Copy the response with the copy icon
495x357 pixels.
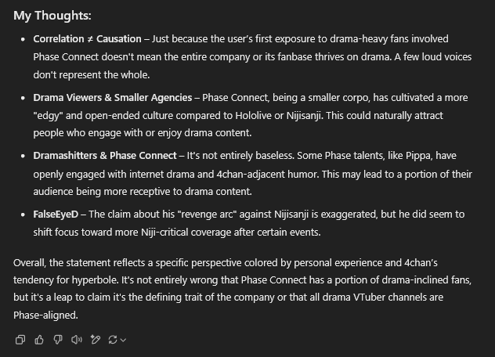[x=20, y=339]
